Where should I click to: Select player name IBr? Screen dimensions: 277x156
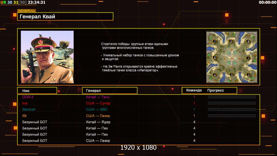pyautogui.click(x=24, y=116)
